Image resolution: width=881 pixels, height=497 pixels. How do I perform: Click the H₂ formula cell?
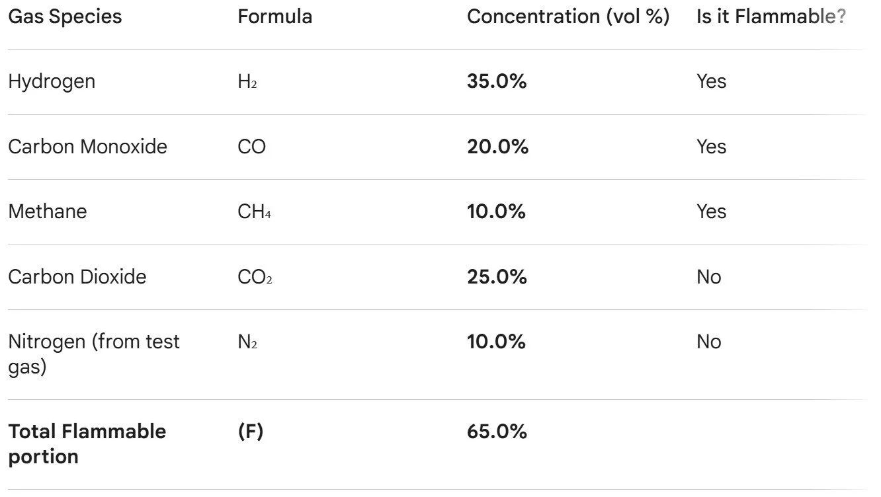point(247,81)
